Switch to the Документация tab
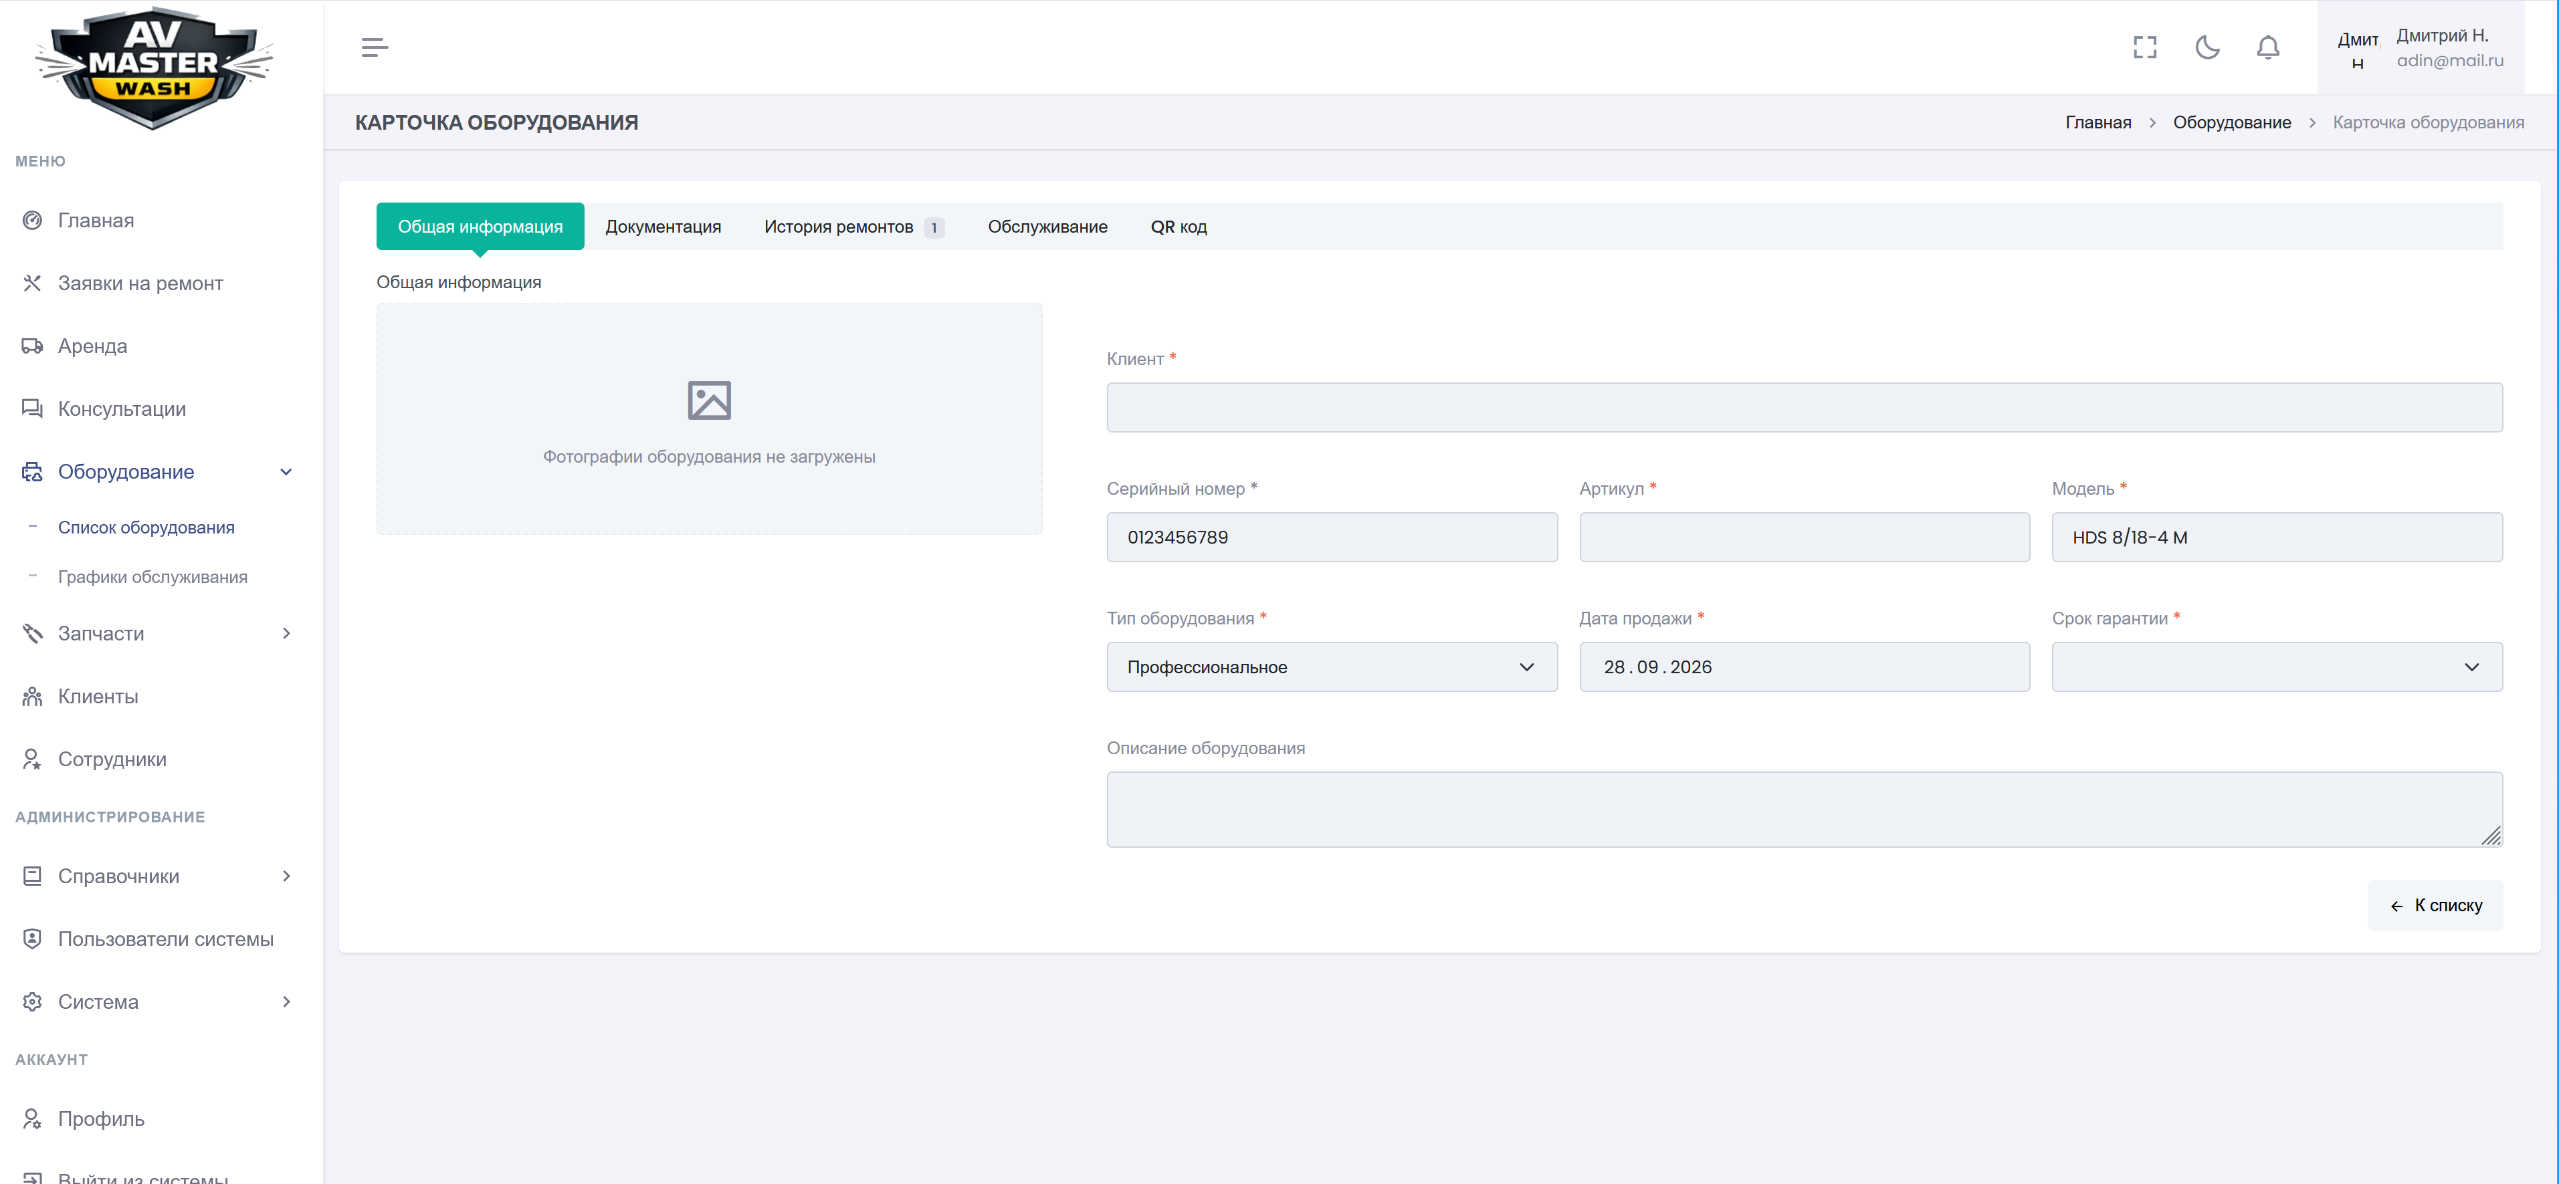The width and height of the screenshot is (2559, 1184). pyautogui.click(x=663, y=227)
